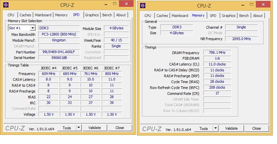Expand the Tools dropdown arrow in the Memory window
Screen dimensions: 277x144
click(x=215, y=129)
